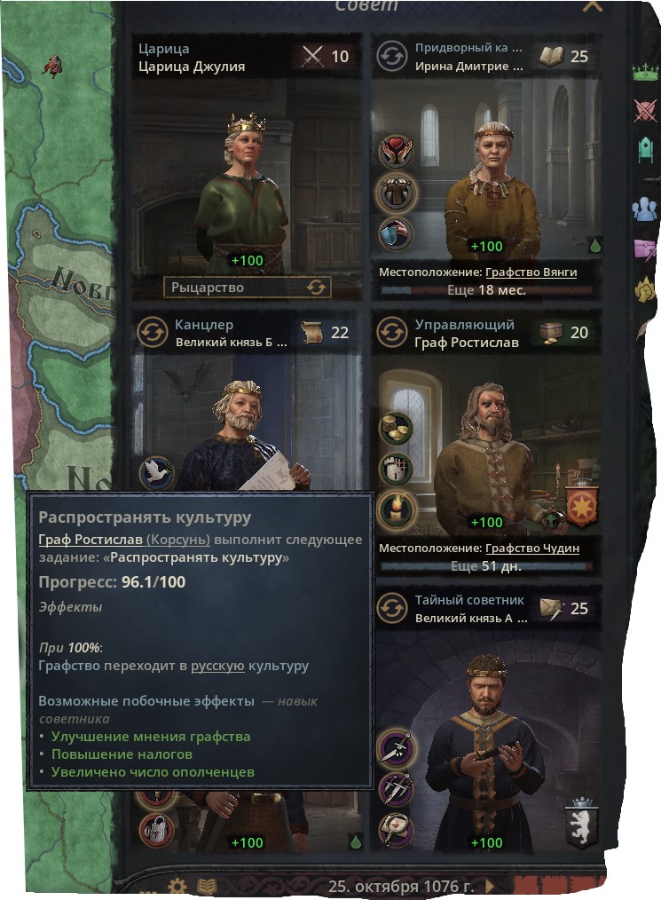The width and height of the screenshot is (661, 900).
Task: Click the swap icon next to Управляющий
Action: point(392,333)
